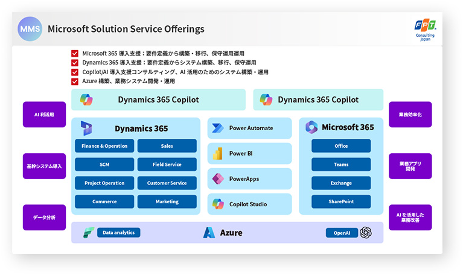466x278 pixels.
Task: Click the MMS circular logo
Action: coord(30,29)
